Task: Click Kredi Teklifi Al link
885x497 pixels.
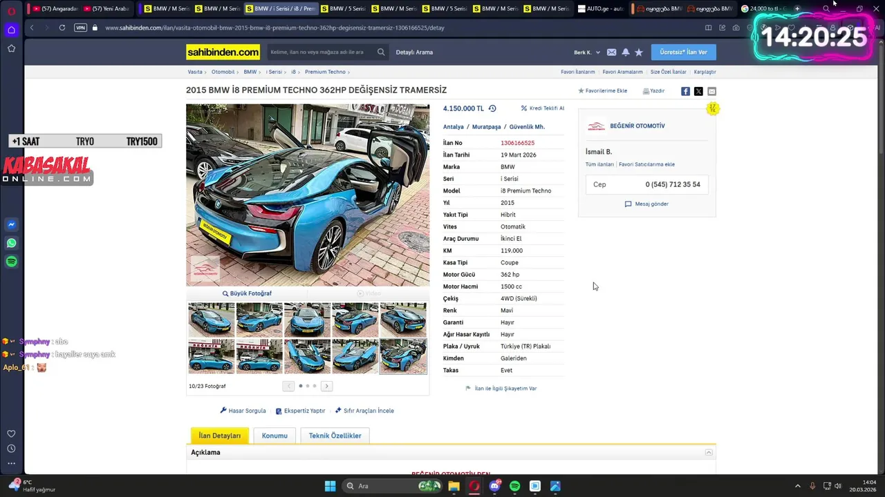Action: click(543, 108)
